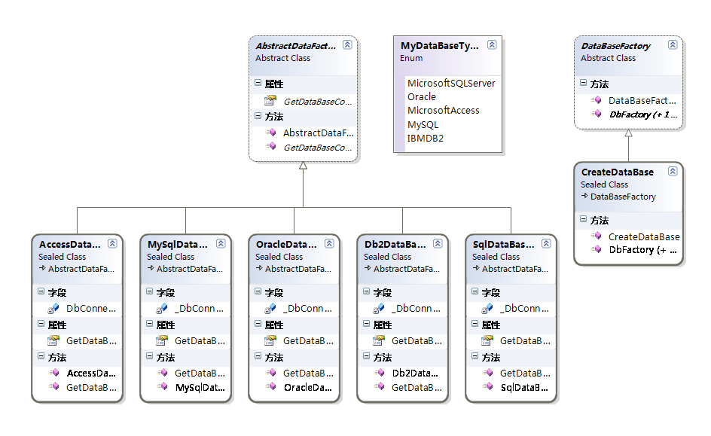Click method icon beside italic GetDataBaseCo method
The width and height of the screenshot is (711, 436).
270,146
